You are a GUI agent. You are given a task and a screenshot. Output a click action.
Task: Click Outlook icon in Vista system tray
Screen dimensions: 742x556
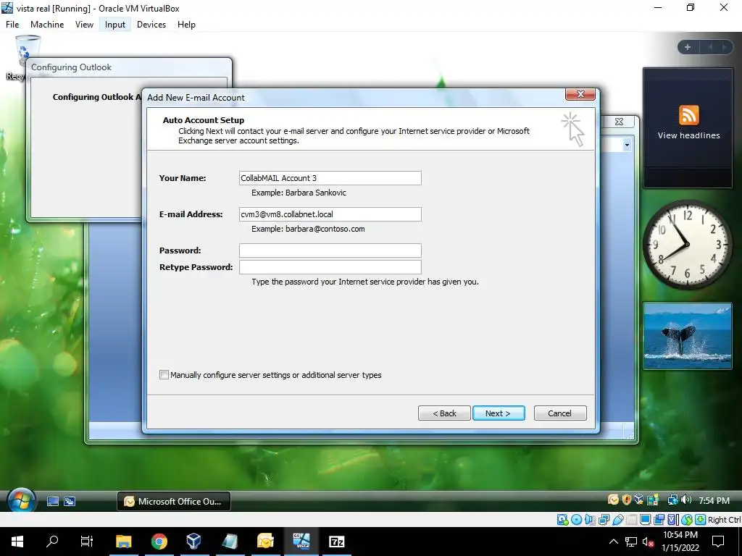click(x=613, y=500)
